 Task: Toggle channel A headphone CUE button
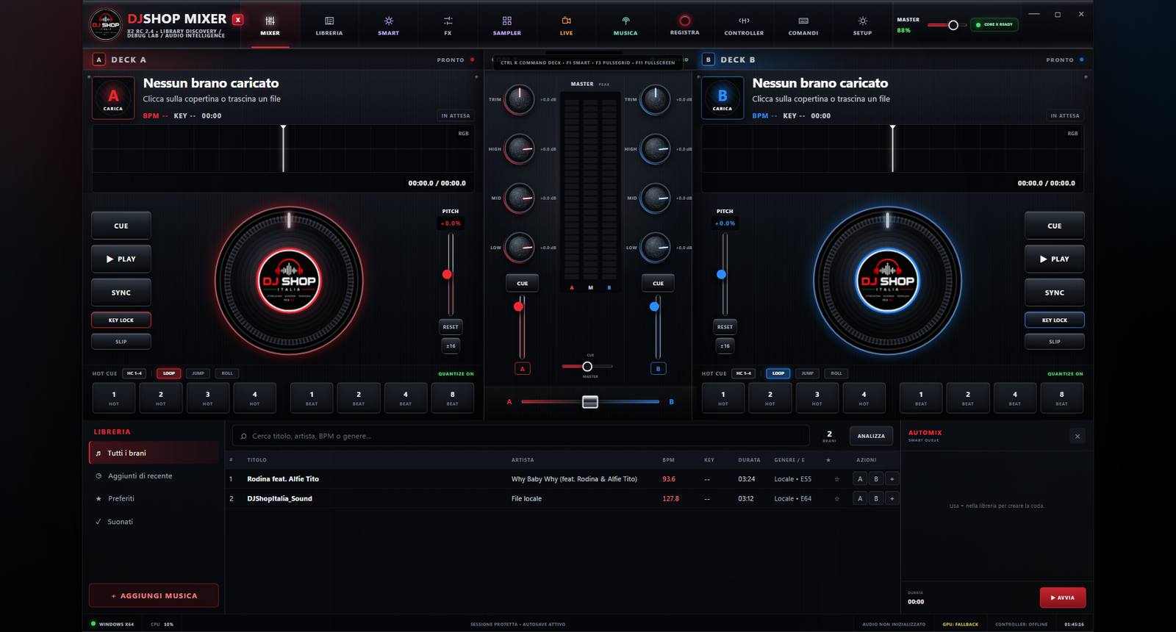pyautogui.click(x=522, y=283)
